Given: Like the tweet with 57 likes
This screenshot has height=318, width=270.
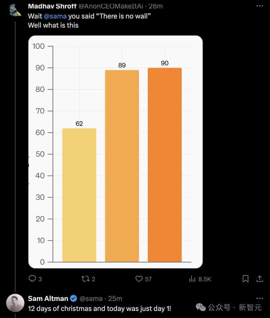Looking at the screenshot, I should click(139, 279).
